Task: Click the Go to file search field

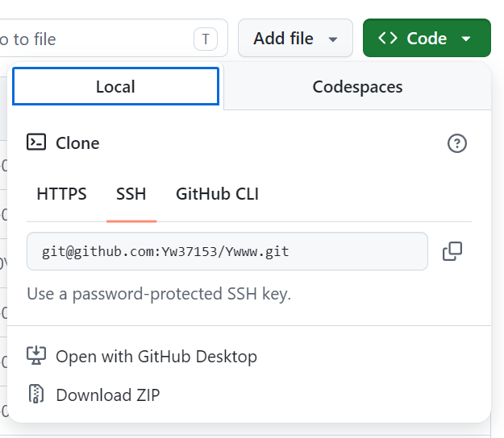Action: coord(114,38)
